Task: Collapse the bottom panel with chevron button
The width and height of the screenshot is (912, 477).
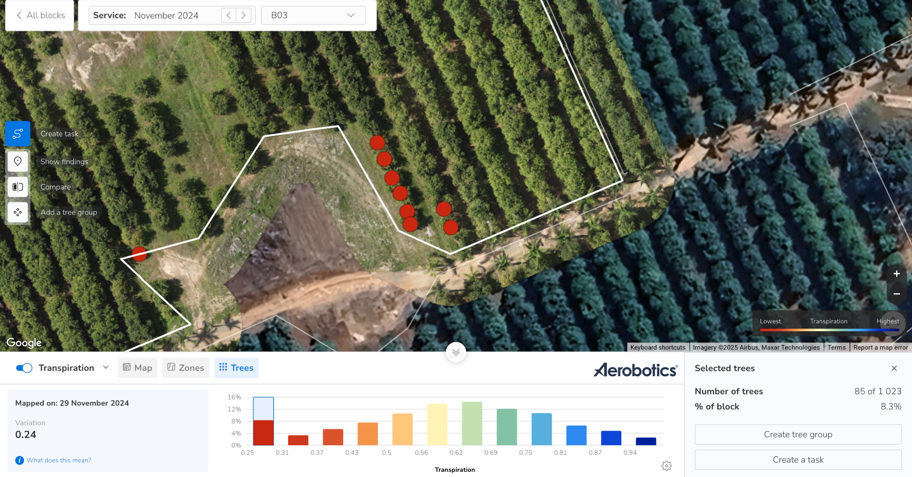Action: click(x=456, y=352)
